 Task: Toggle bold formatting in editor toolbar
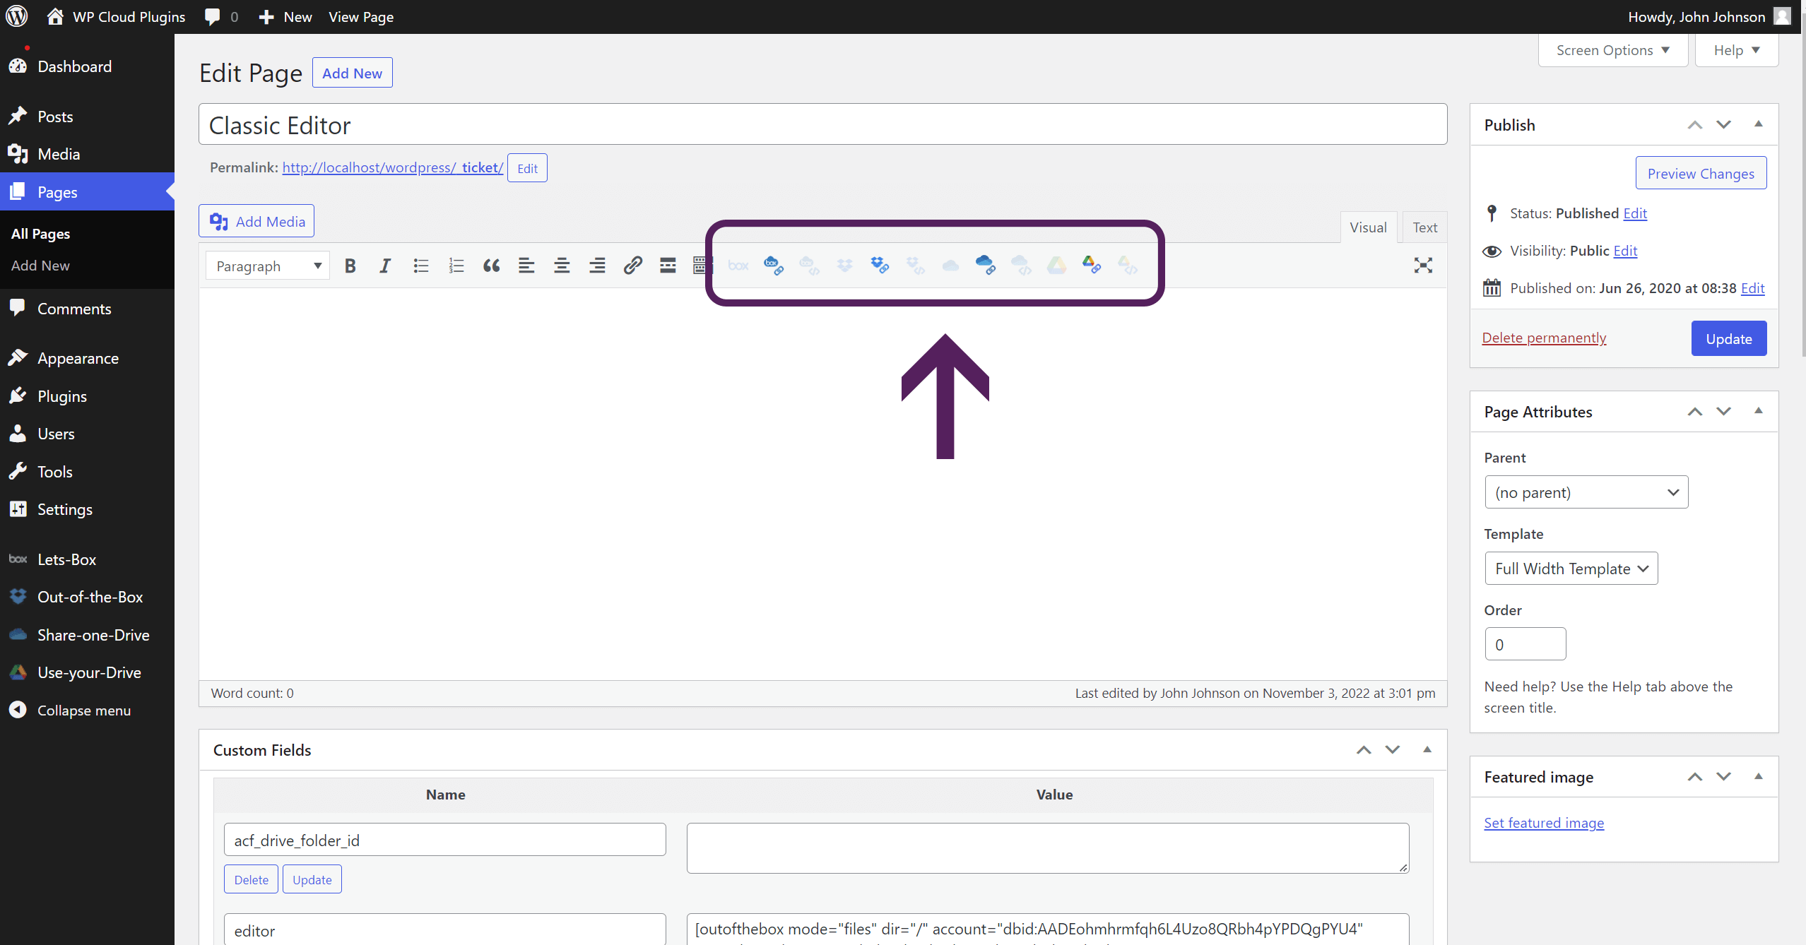tap(350, 266)
